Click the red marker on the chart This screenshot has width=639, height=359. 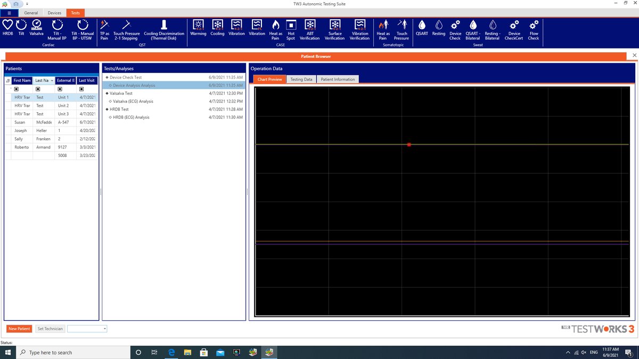[x=409, y=145]
